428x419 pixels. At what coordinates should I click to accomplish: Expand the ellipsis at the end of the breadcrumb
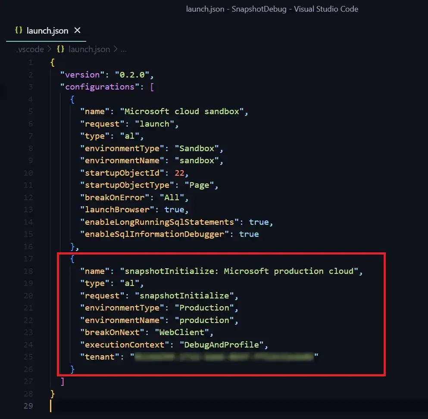[x=124, y=49]
